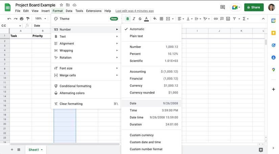Select the Paint format tool
The image size is (279, 154).
coord(28,19)
